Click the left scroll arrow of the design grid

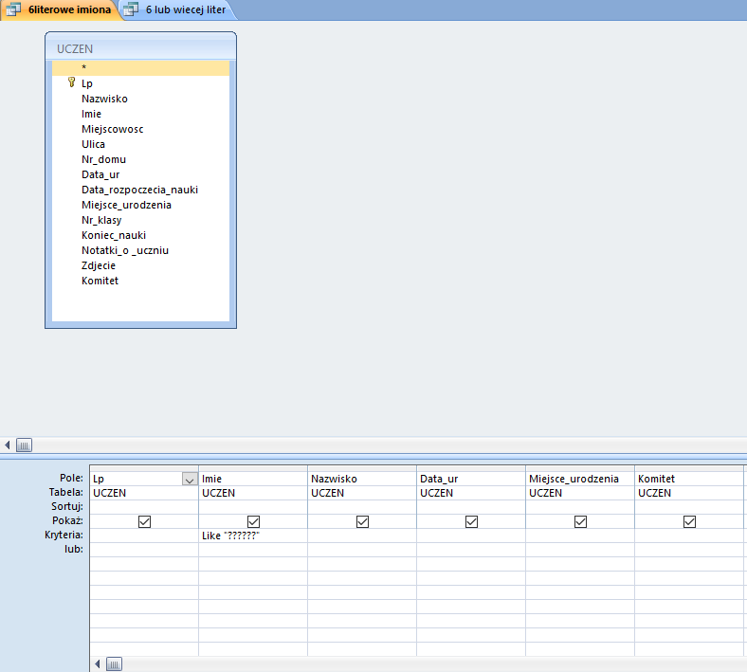pos(97,663)
